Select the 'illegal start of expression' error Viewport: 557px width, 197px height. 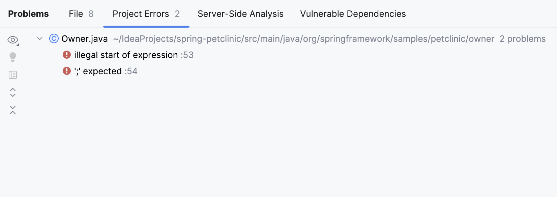(x=126, y=55)
